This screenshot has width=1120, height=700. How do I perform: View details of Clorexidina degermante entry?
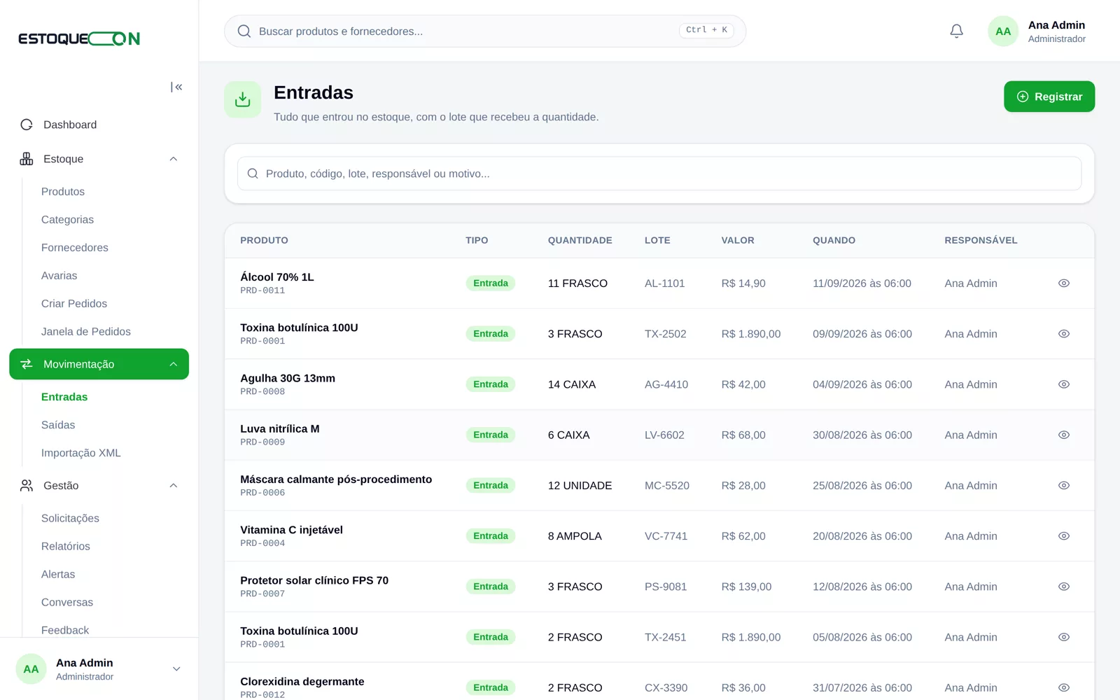tap(1063, 687)
